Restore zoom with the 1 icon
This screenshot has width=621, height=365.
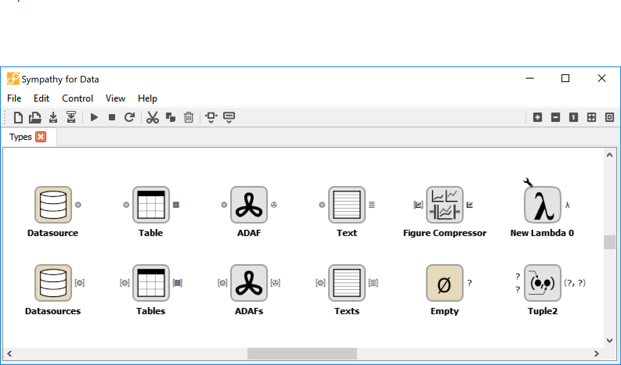tap(574, 117)
